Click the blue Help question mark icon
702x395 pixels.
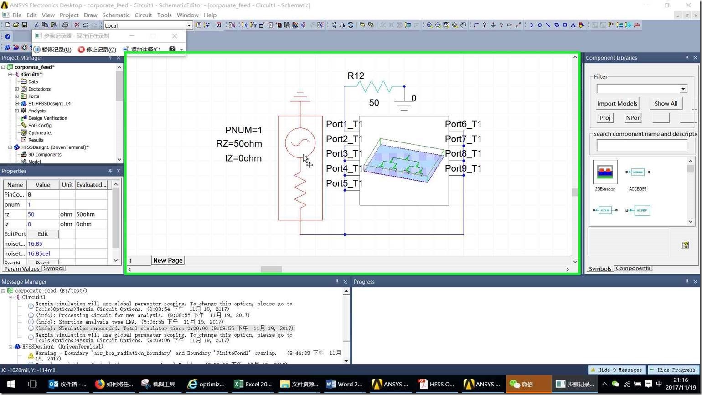8,36
